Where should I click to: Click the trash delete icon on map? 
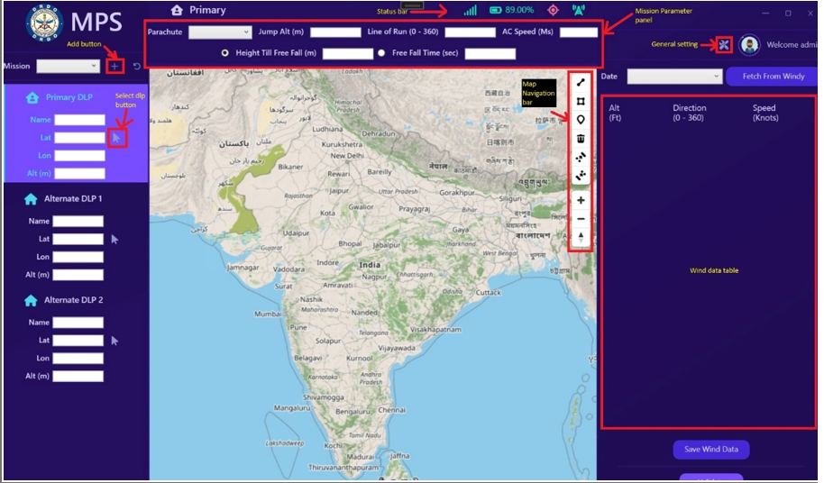[581, 138]
